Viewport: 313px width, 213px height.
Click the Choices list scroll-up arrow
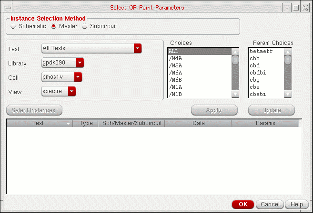pos(235,52)
